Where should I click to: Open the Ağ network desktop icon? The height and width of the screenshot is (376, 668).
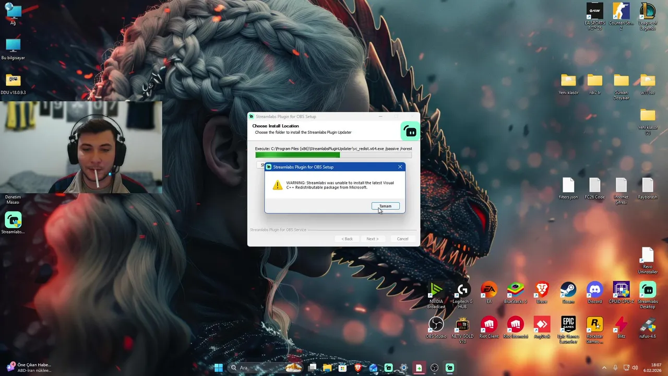(13, 14)
